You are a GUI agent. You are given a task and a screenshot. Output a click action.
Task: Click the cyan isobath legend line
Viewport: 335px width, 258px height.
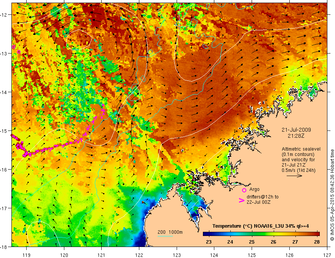point(165,236)
